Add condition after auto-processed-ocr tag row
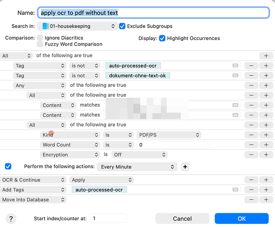275x227 pixels. click(266, 66)
